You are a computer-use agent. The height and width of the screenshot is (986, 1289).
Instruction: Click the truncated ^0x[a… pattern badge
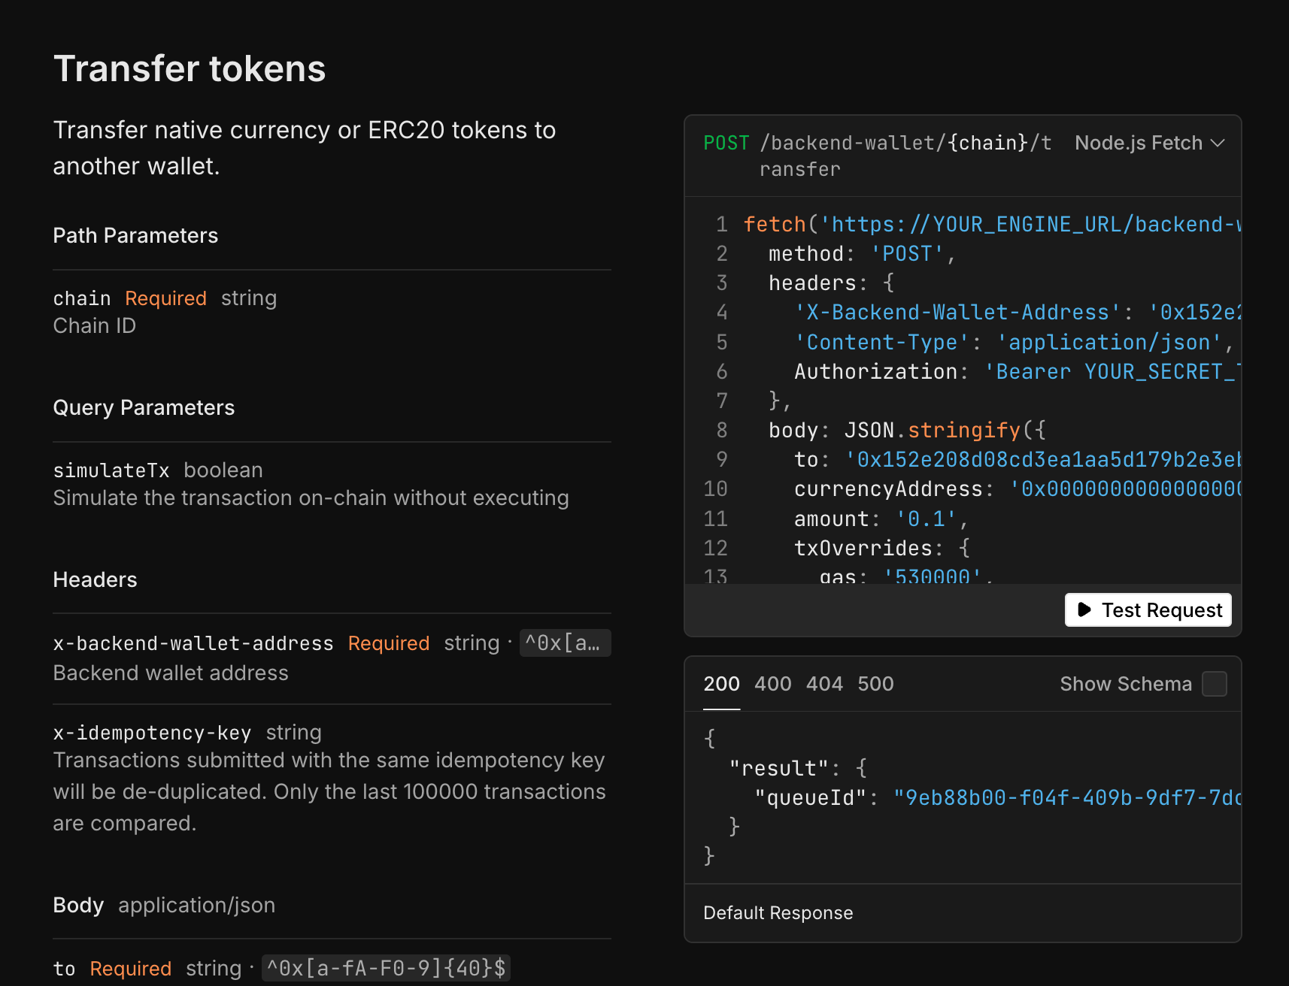click(x=564, y=643)
